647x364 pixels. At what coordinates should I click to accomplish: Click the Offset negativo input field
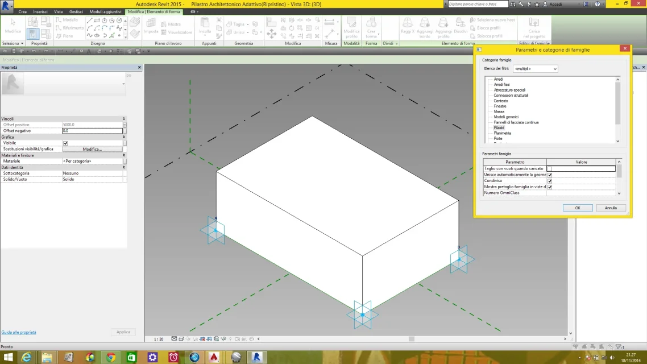click(92, 131)
